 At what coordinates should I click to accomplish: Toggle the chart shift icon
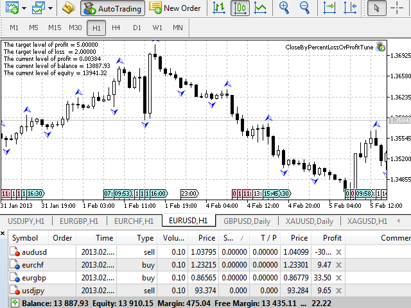click(x=349, y=8)
